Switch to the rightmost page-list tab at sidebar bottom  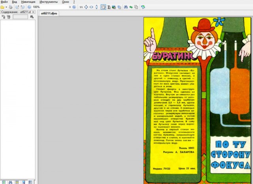pos(30,182)
